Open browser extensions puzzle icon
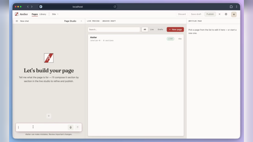Image resolution: width=253 pixels, height=142 pixels. pyautogui.click(x=231, y=7)
